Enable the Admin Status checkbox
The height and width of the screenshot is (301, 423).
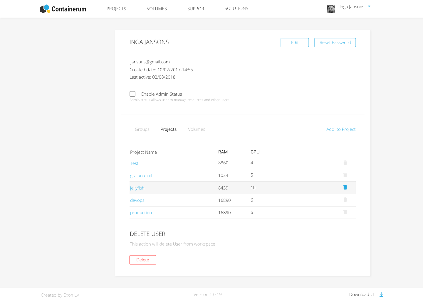132,94
